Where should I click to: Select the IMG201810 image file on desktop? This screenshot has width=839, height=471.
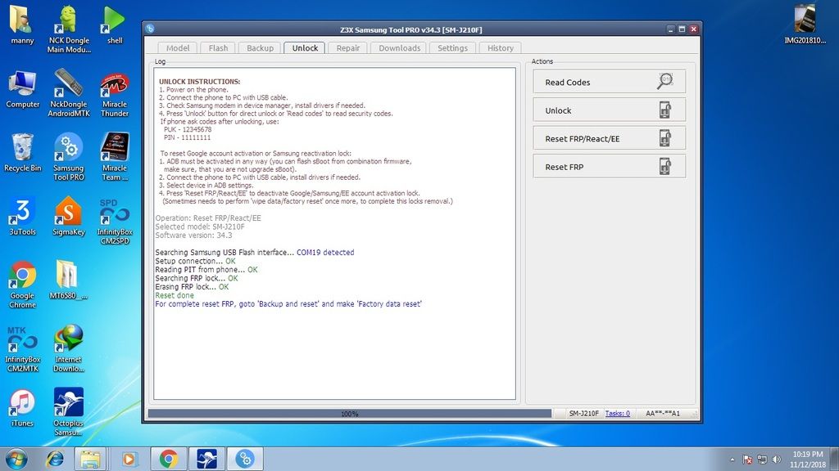[805, 25]
